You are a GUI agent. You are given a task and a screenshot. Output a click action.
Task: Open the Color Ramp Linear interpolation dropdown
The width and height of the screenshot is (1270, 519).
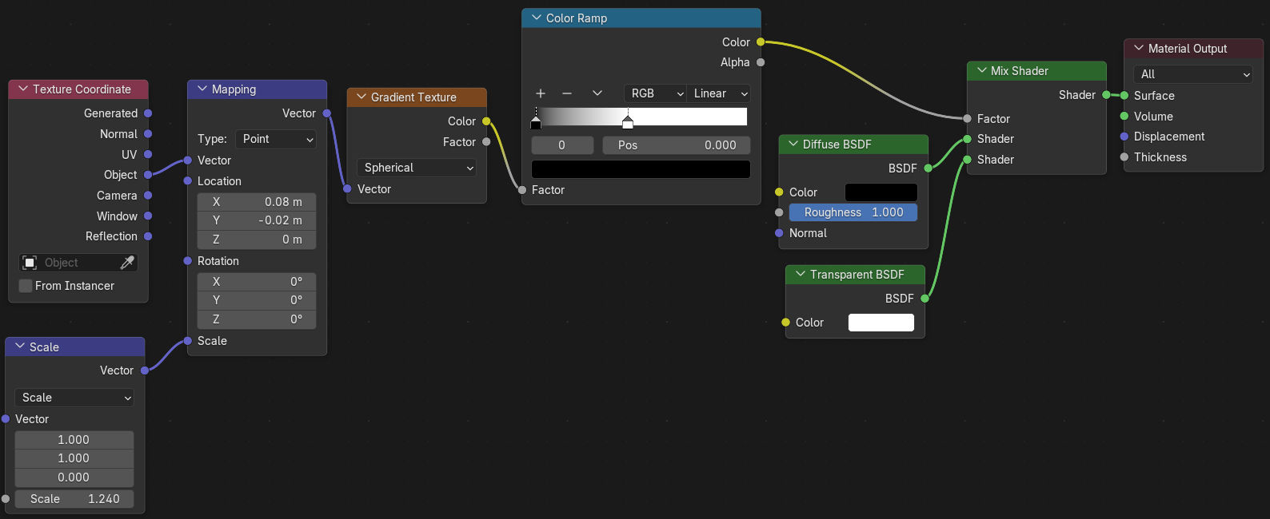[719, 93]
